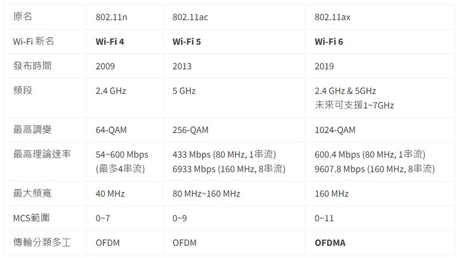
Task: Click the bold OFDMA cell
Action: [380, 243]
